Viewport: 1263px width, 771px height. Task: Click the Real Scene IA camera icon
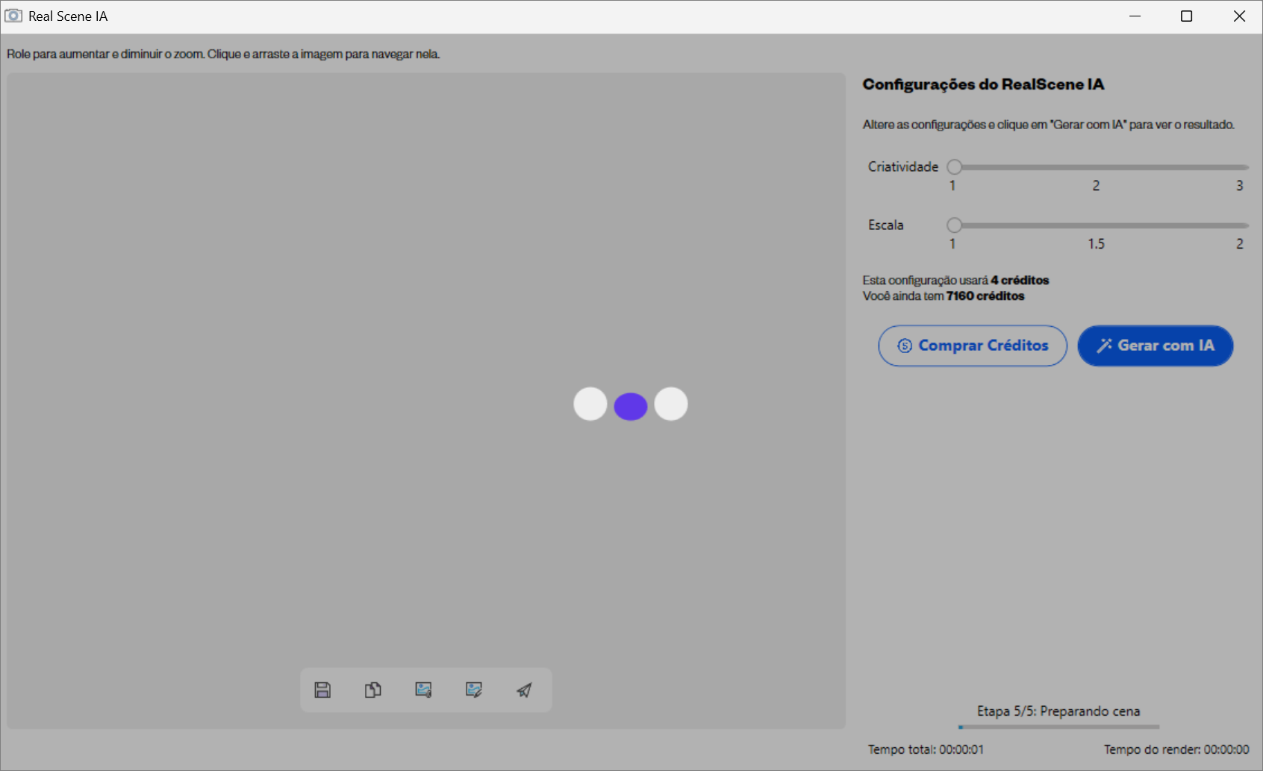click(13, 16)
